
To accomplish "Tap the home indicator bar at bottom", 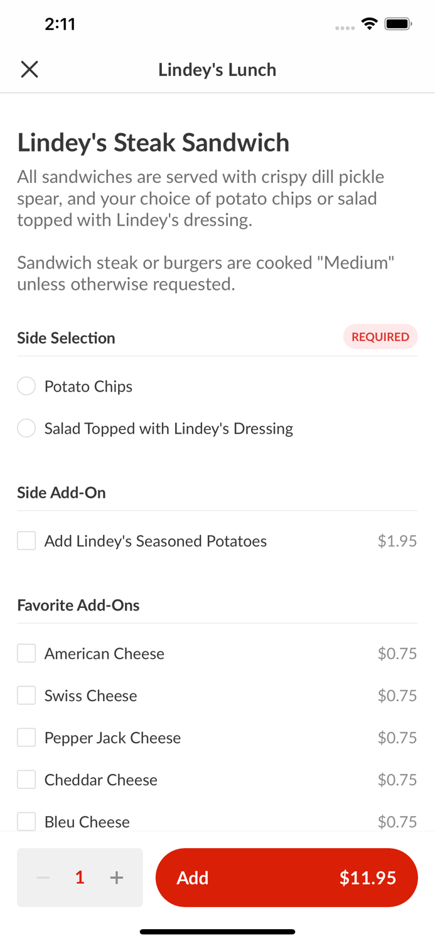I will pos(217,932).
